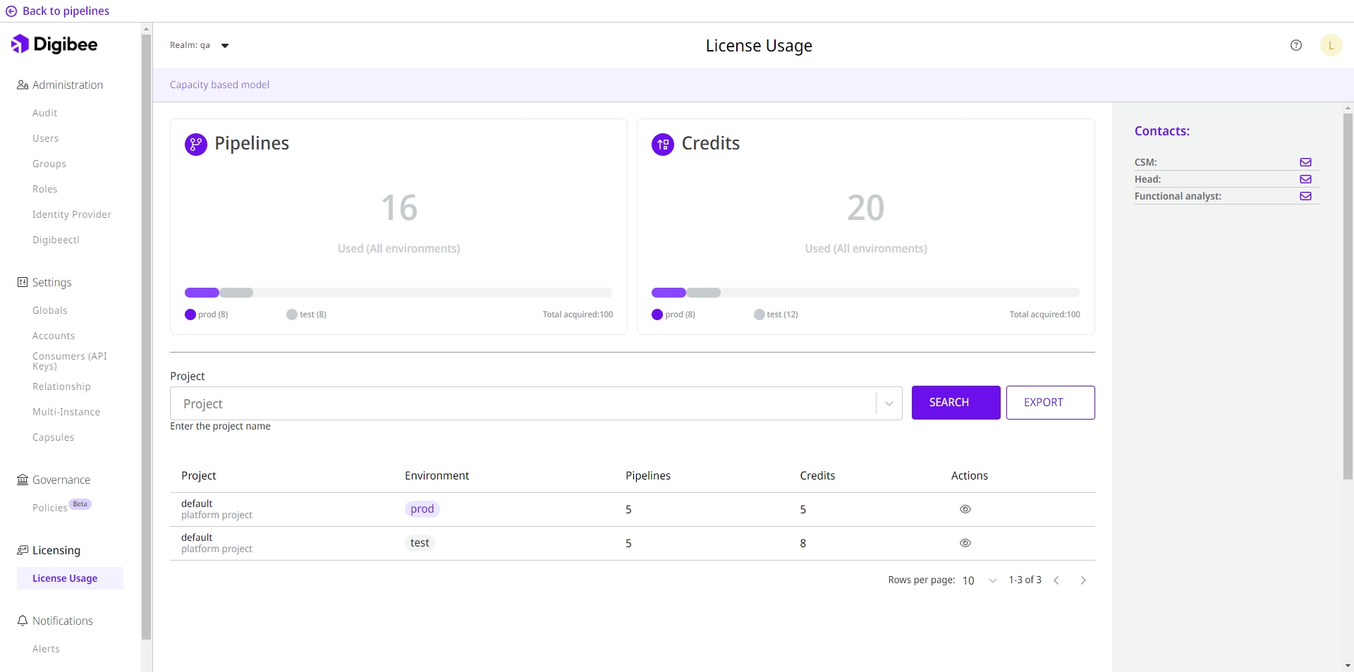View details for default test project
This screenshot has height=672, width=1354.
[965, 543]
